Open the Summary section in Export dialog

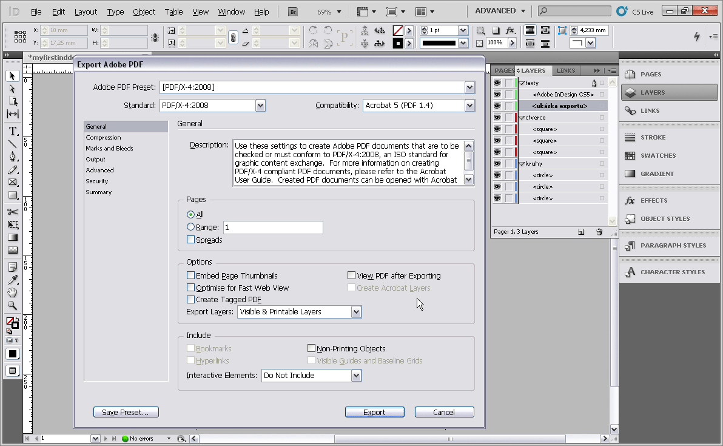click(99, 192)
